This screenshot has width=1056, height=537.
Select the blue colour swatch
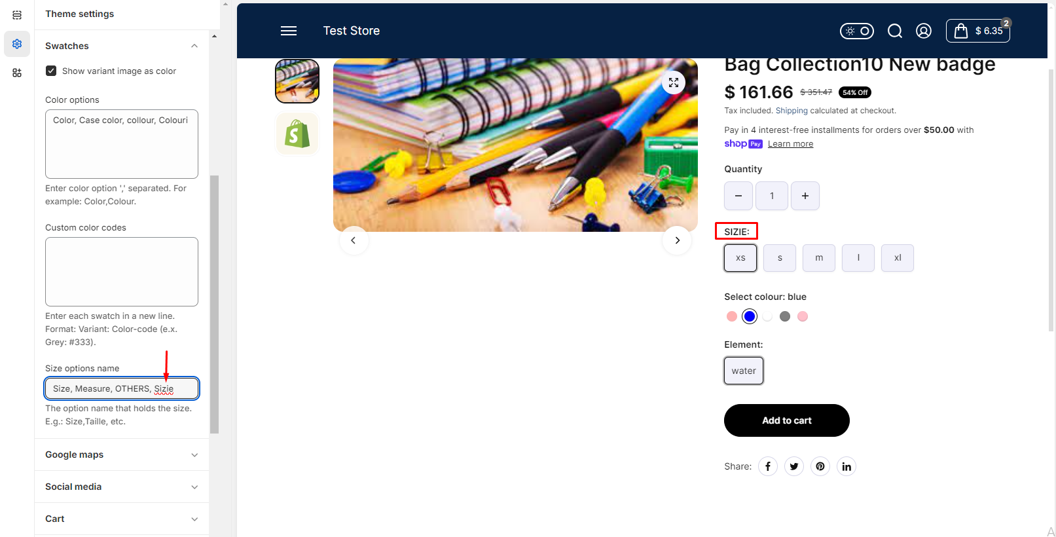[750, 316]
